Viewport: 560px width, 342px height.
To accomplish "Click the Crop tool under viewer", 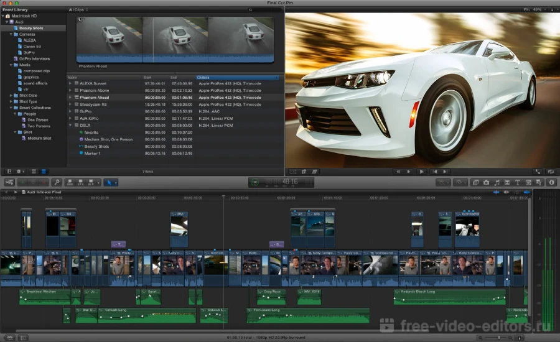I will (304, 172).
